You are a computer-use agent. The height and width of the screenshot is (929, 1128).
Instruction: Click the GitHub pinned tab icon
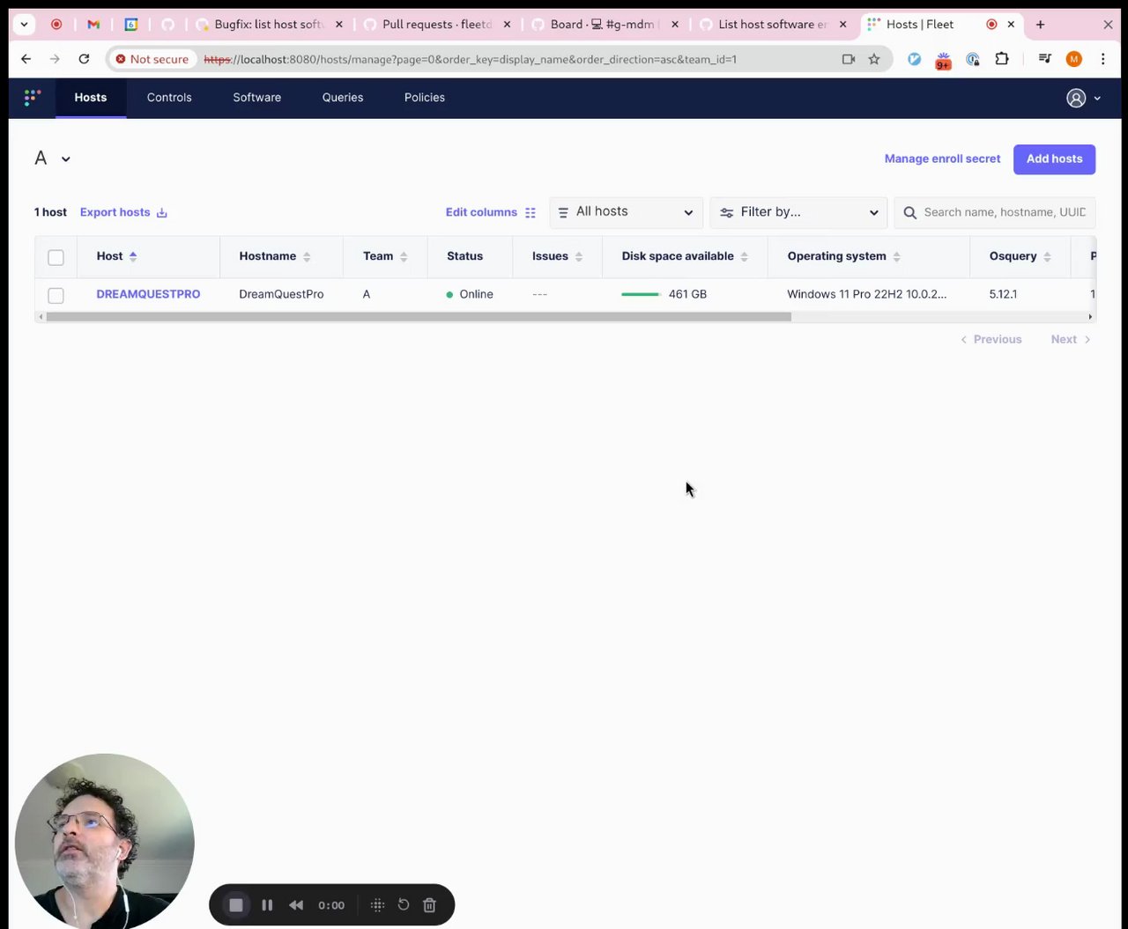tap(167, 25)
